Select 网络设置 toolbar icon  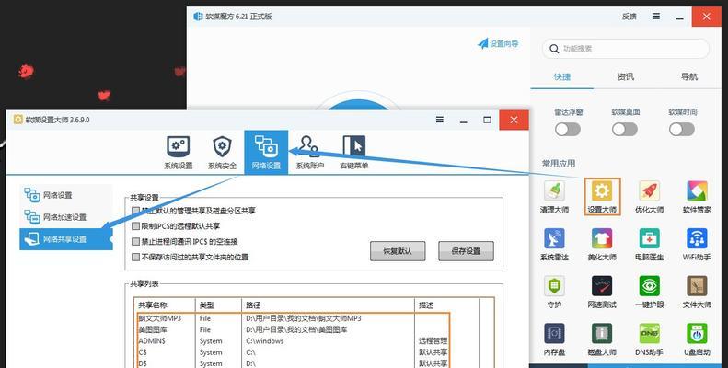[x=266, y=152]
